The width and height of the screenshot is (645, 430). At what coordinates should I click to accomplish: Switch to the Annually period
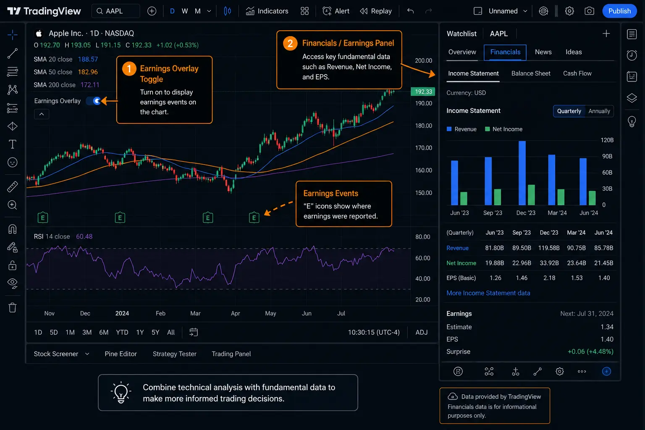[599, 111]
